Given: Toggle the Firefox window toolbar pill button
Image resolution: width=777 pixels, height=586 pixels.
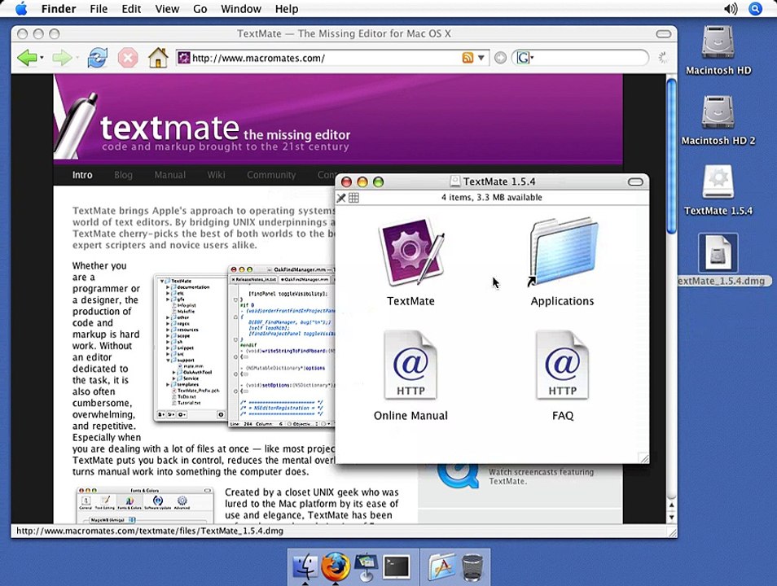Looking at the screenshot, I should pos(664,33).
